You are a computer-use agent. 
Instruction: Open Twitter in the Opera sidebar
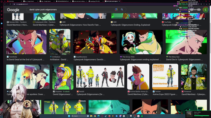coord(2,23)
